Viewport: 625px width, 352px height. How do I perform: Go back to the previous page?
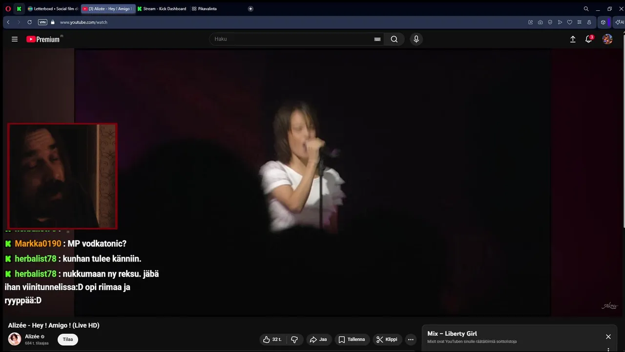point(8,22)
